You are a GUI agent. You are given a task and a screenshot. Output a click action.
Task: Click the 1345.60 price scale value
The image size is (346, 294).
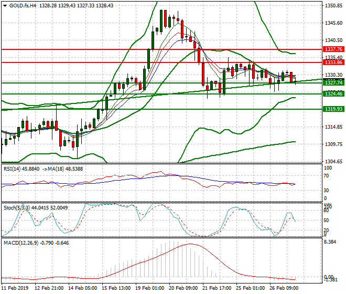click(334, 23)
